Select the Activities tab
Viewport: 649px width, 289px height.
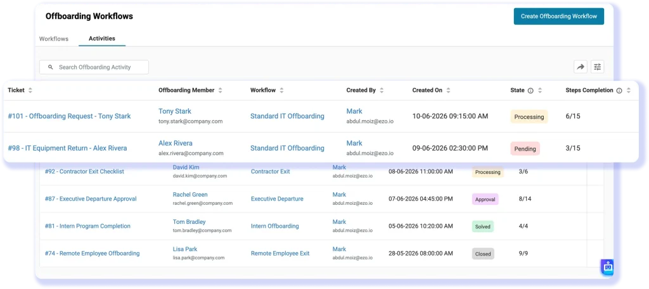102,39
